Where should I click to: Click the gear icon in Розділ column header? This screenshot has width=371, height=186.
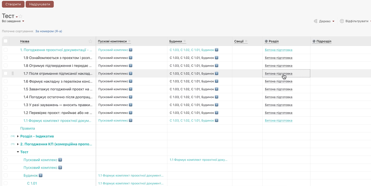coord(266,41)
